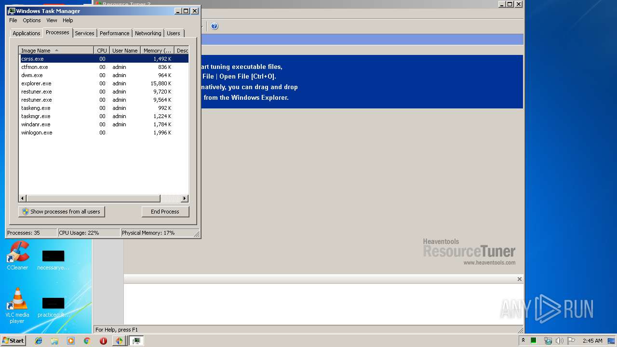617x347 pixels.
Task: Click the Task Manager title bar icon
Action: click(12, 11)
